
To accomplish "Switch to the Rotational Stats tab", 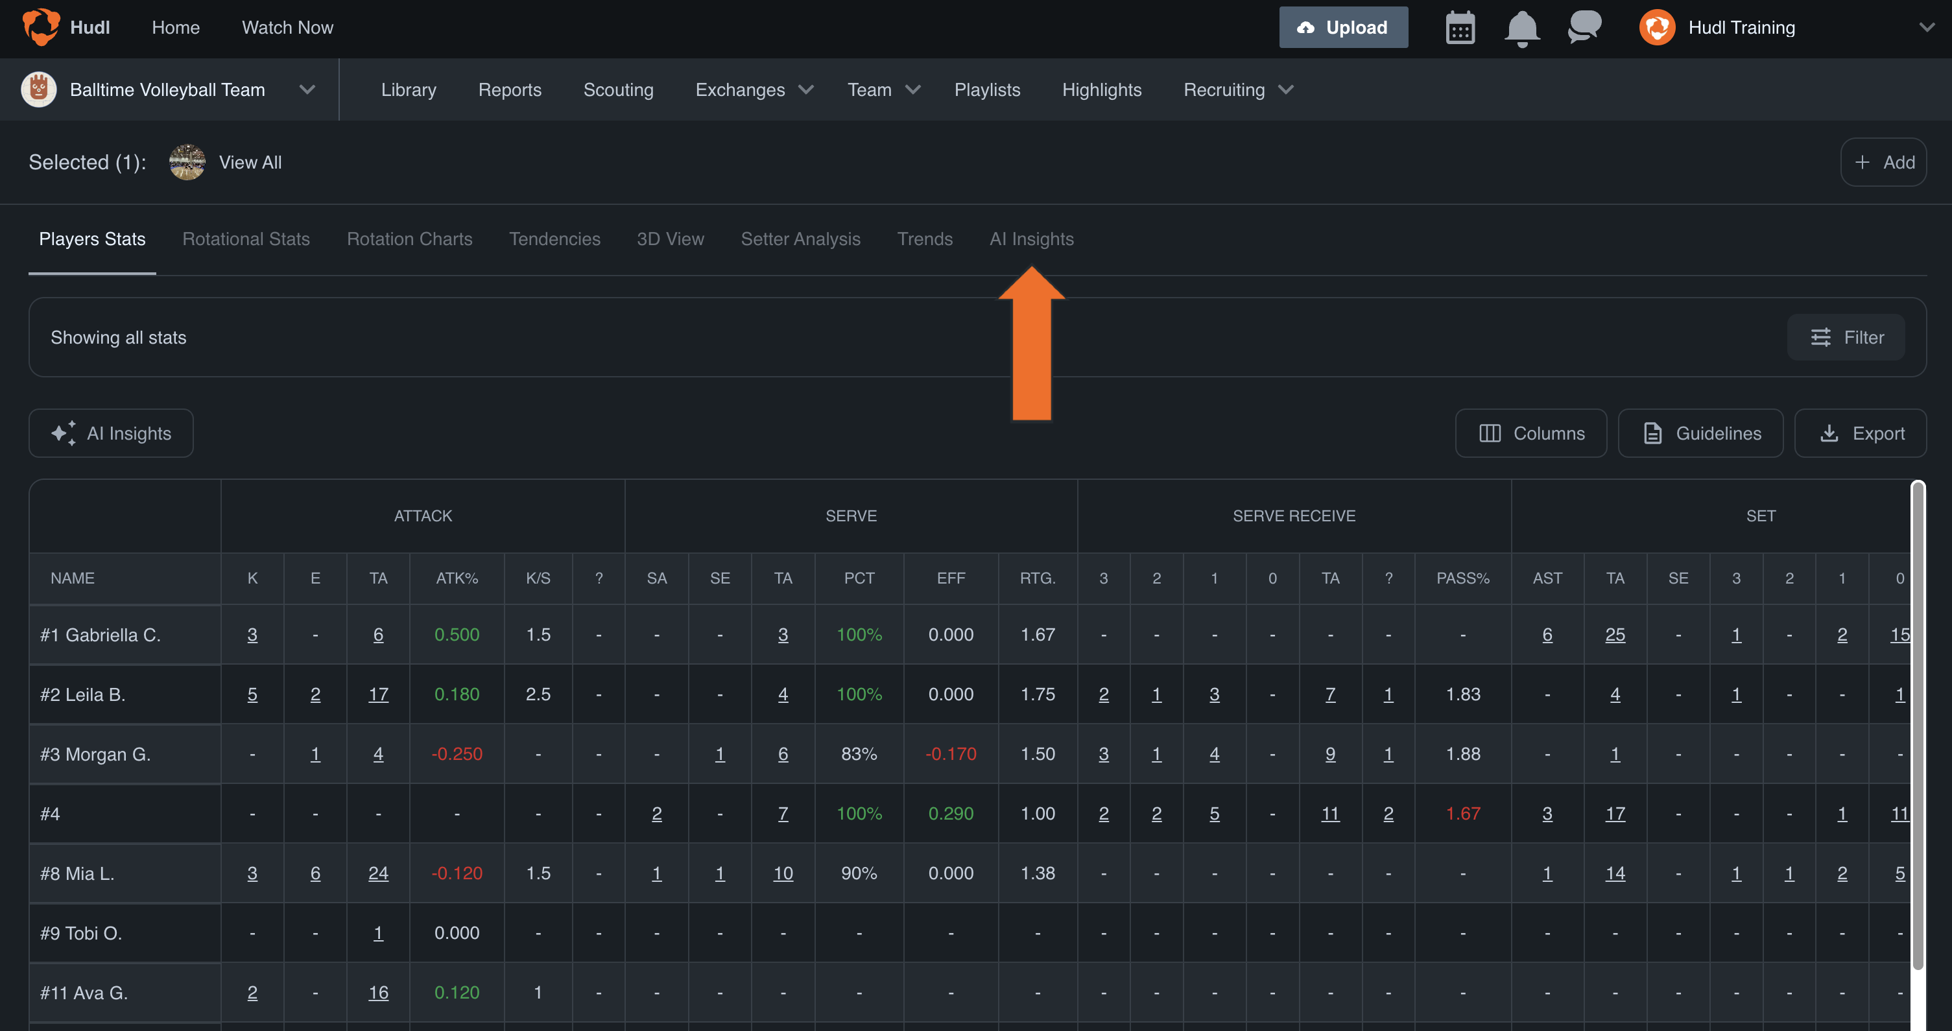I will [x=246, y=239].
